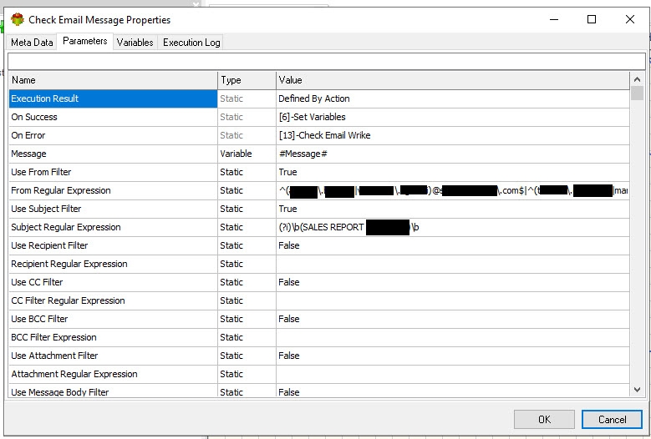Click the empty Recipient Regular Expression value cell
This screenshot has height=439, width=651.
[453, 264]
